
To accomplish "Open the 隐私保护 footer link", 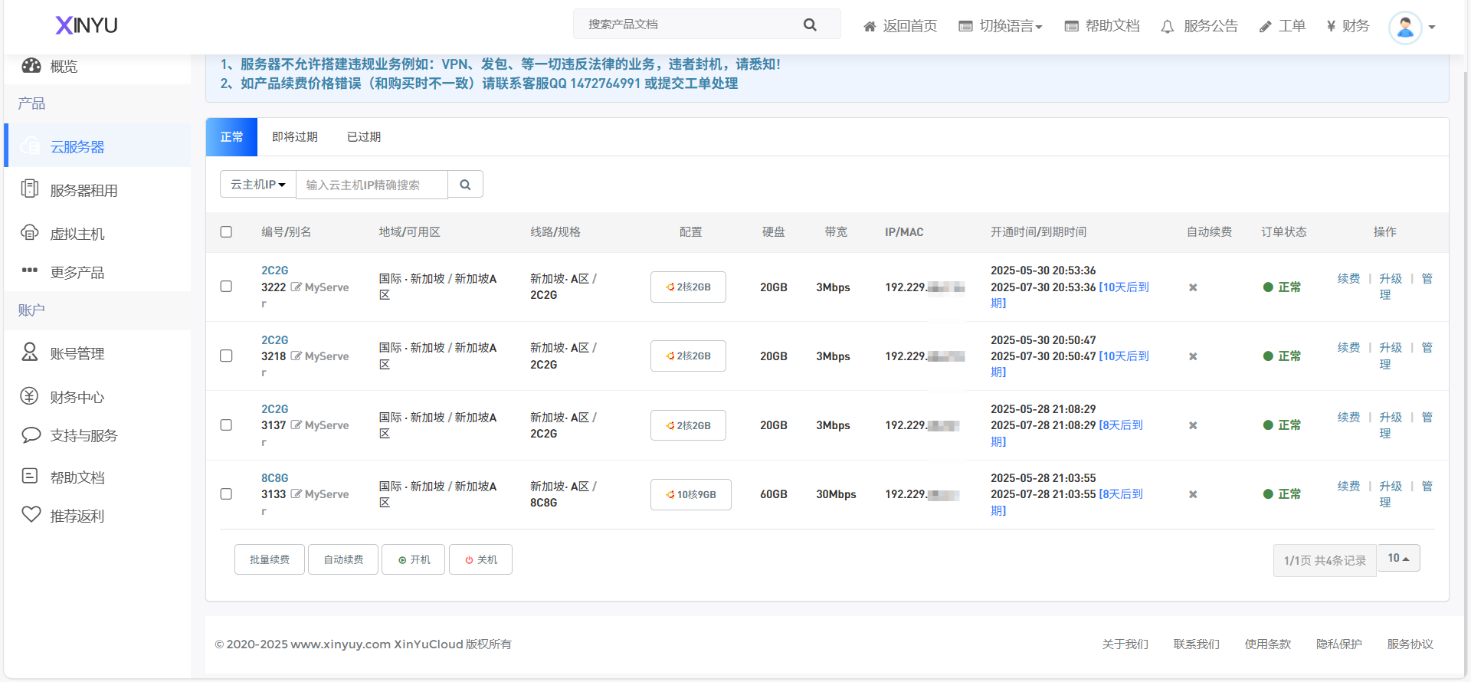I will [1338, 644].
